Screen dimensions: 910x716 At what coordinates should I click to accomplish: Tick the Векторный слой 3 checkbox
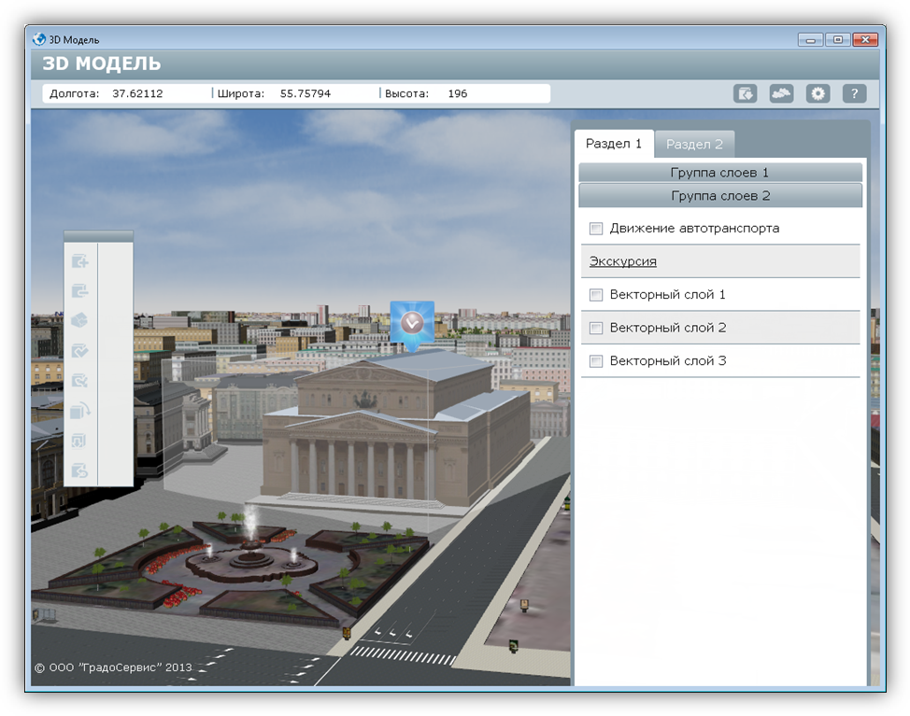pyautogui.click(x=596, y=361)
